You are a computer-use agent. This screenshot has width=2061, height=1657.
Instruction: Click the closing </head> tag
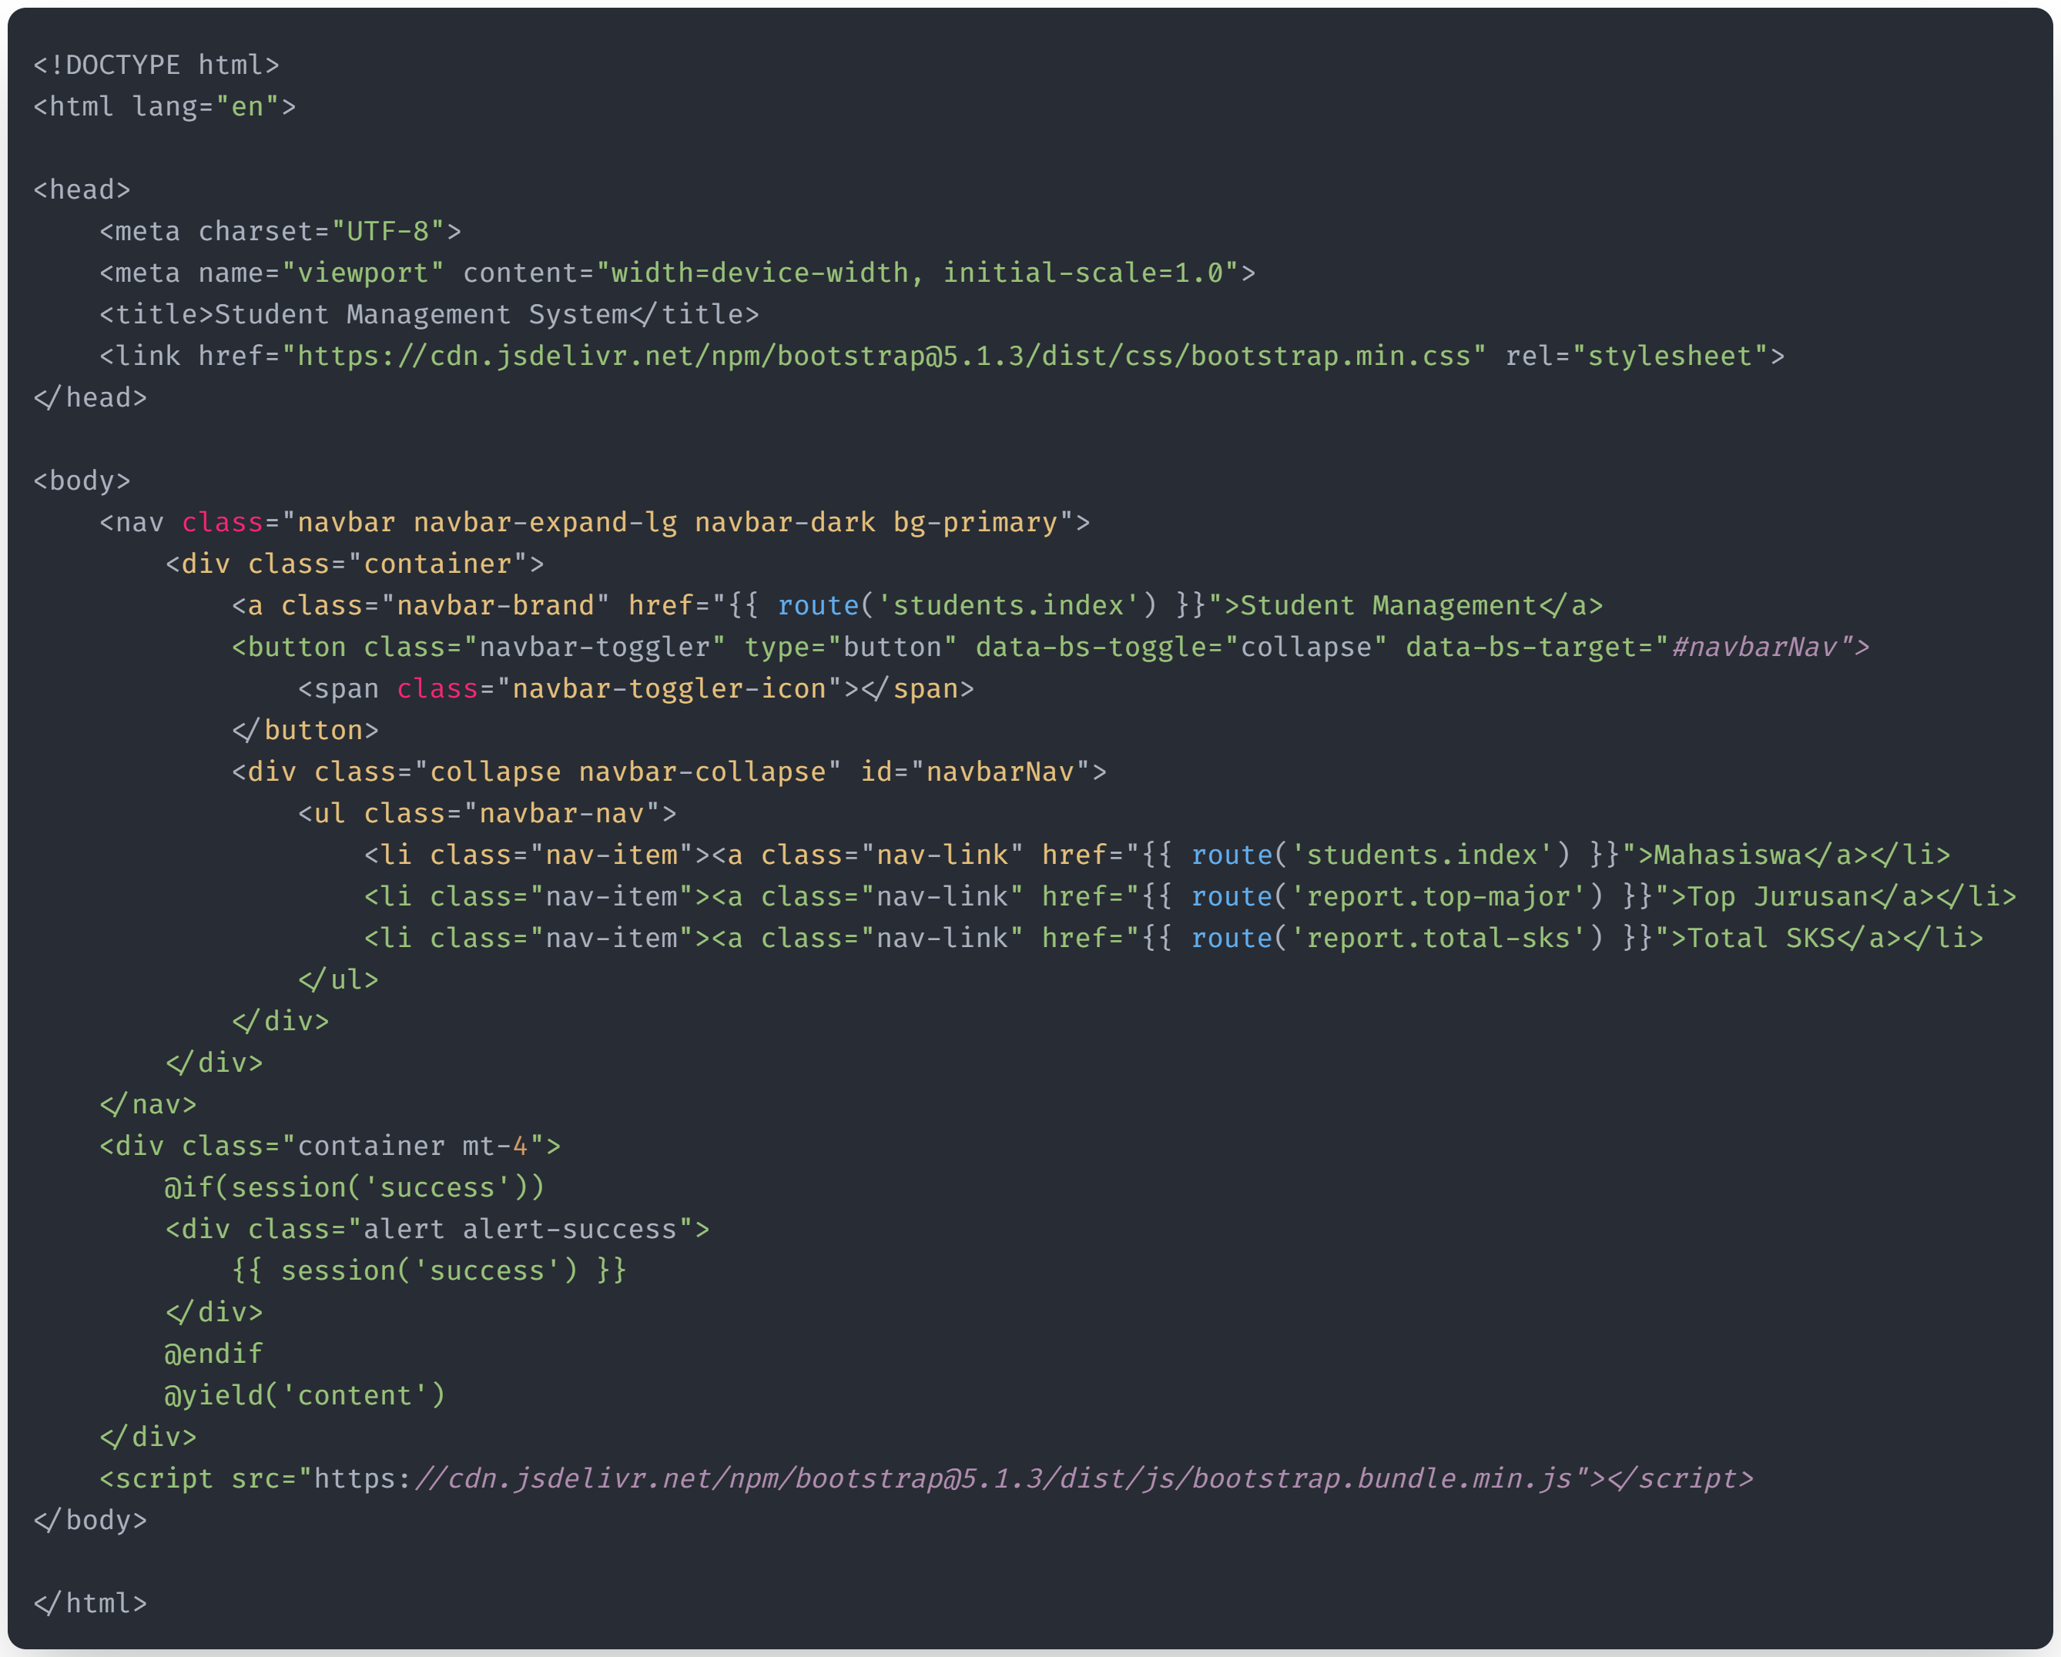(x=90, y=397)
